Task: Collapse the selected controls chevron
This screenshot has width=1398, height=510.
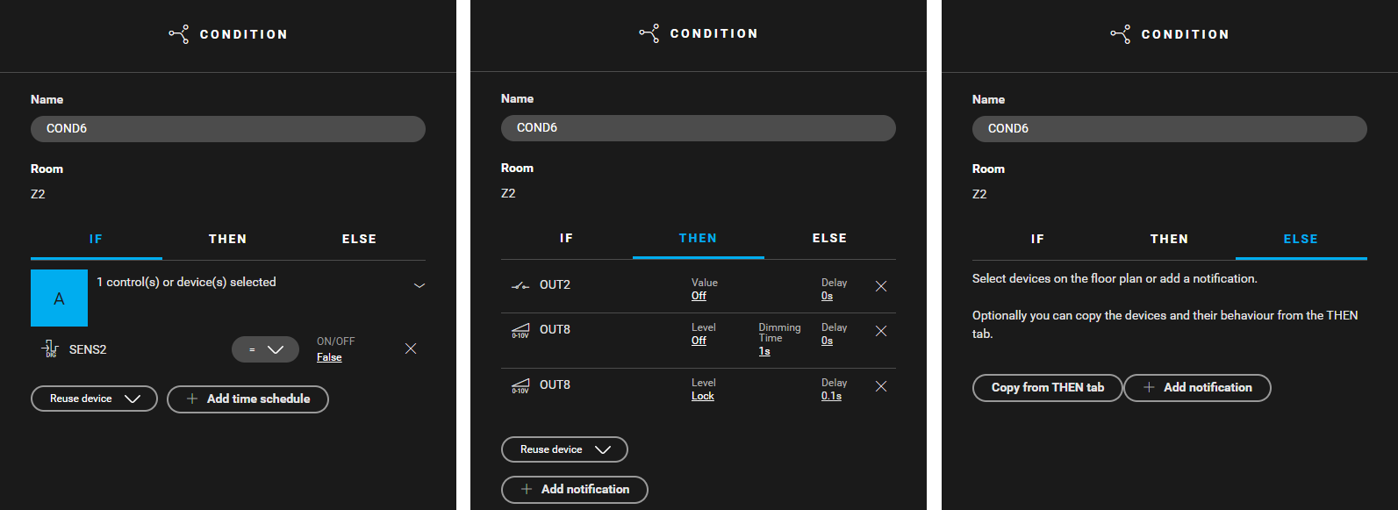Action: [419, 285]
